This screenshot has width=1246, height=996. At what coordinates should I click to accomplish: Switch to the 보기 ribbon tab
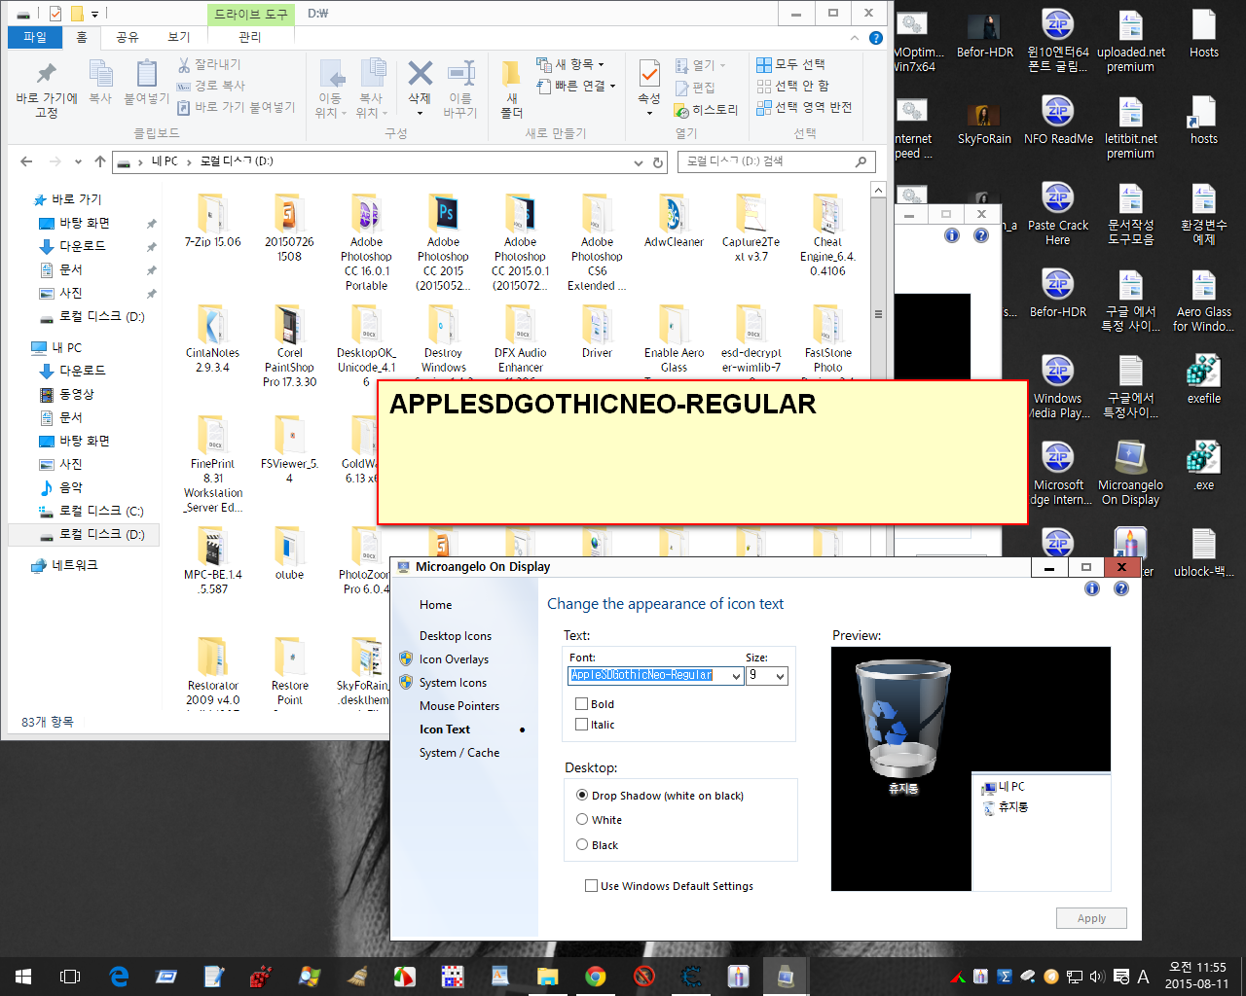click(x=179, y=37)
